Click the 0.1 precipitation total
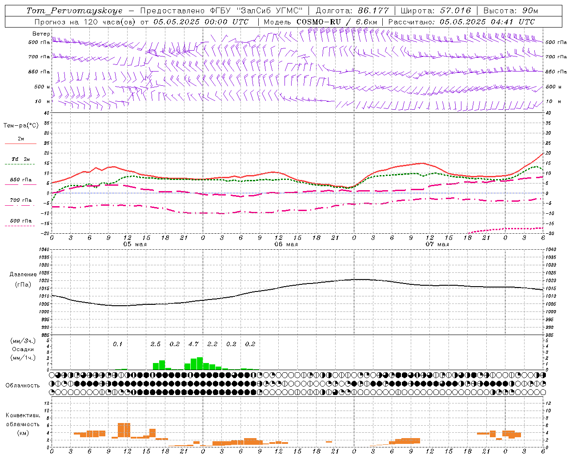Image resolution: width=569 pixels, height=455 pixels. pyautogui.click(x=117, y=344)
